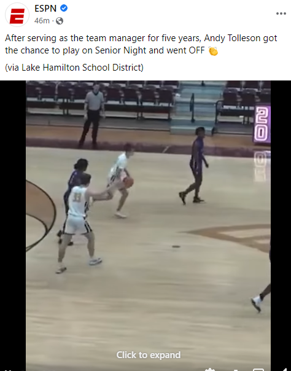Image resolution: width=291 pixels, height=371 pixels.
Task: Click the player wearing jersey number 33
Action: [x=77, y=224]
